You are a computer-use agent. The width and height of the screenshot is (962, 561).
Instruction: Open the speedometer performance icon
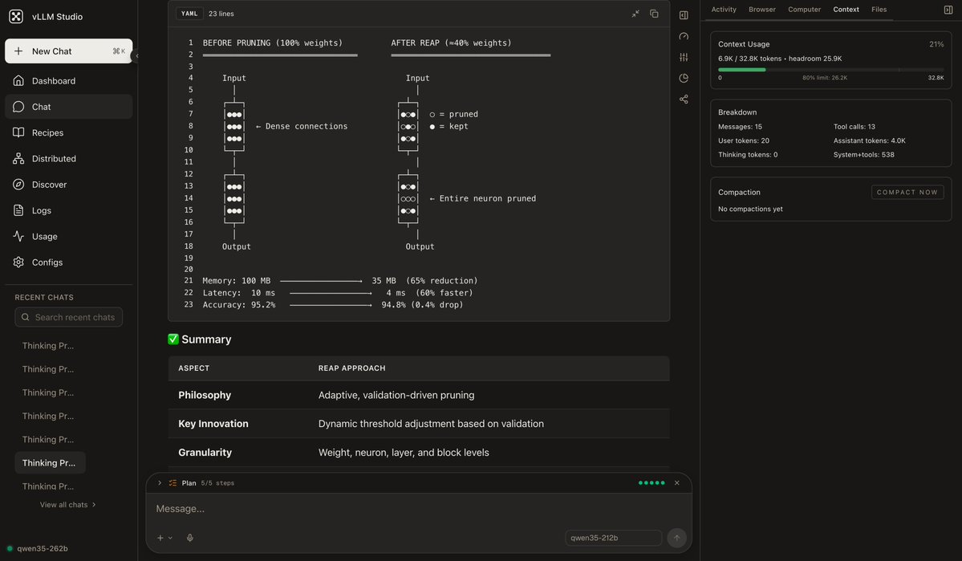(x=684, y=36)
